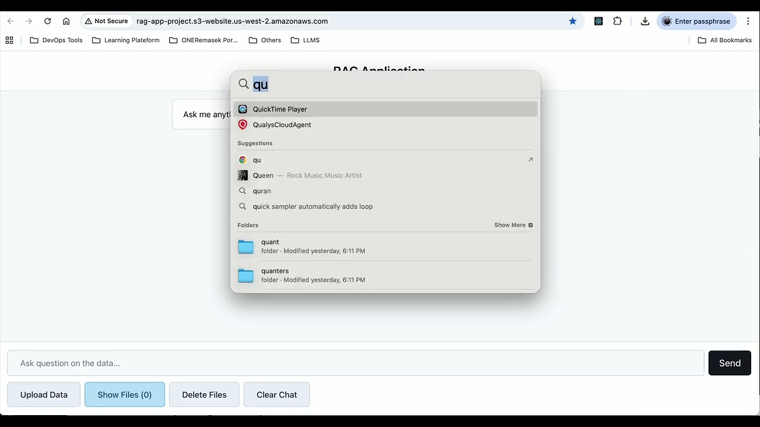Click the Send button
Image resolution: width=760 pixels, height=427 pixels.
pyautogui.click(x=730, y=363)
